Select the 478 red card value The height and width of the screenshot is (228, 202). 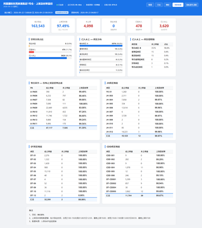[139, 26]
